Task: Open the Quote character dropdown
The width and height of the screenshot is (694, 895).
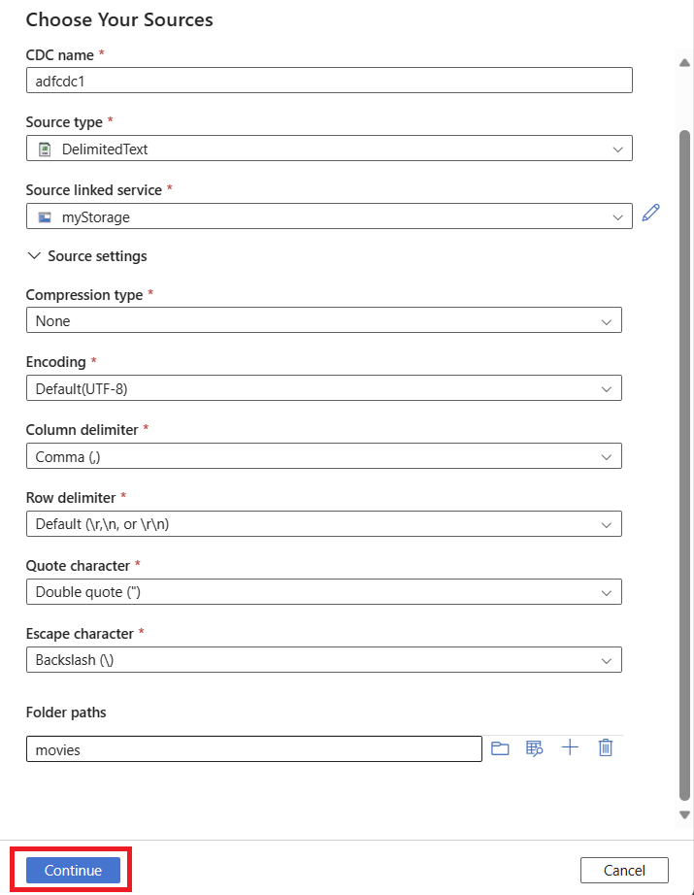Action: click(322, 592)
